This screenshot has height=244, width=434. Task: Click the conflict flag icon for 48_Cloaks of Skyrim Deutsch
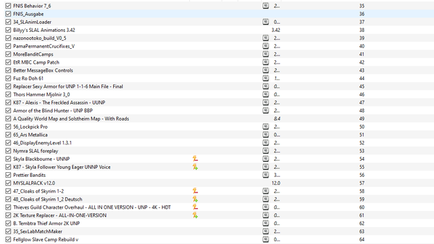coord(195,199)
